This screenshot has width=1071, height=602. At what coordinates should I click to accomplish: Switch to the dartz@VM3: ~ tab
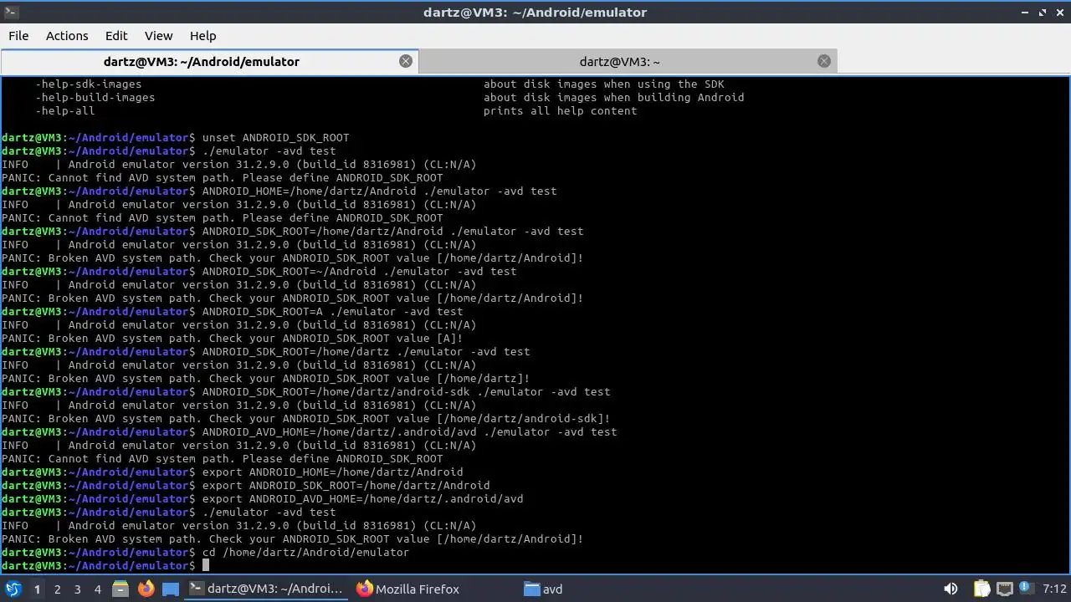pyautogui.click(x=628, y=61)
